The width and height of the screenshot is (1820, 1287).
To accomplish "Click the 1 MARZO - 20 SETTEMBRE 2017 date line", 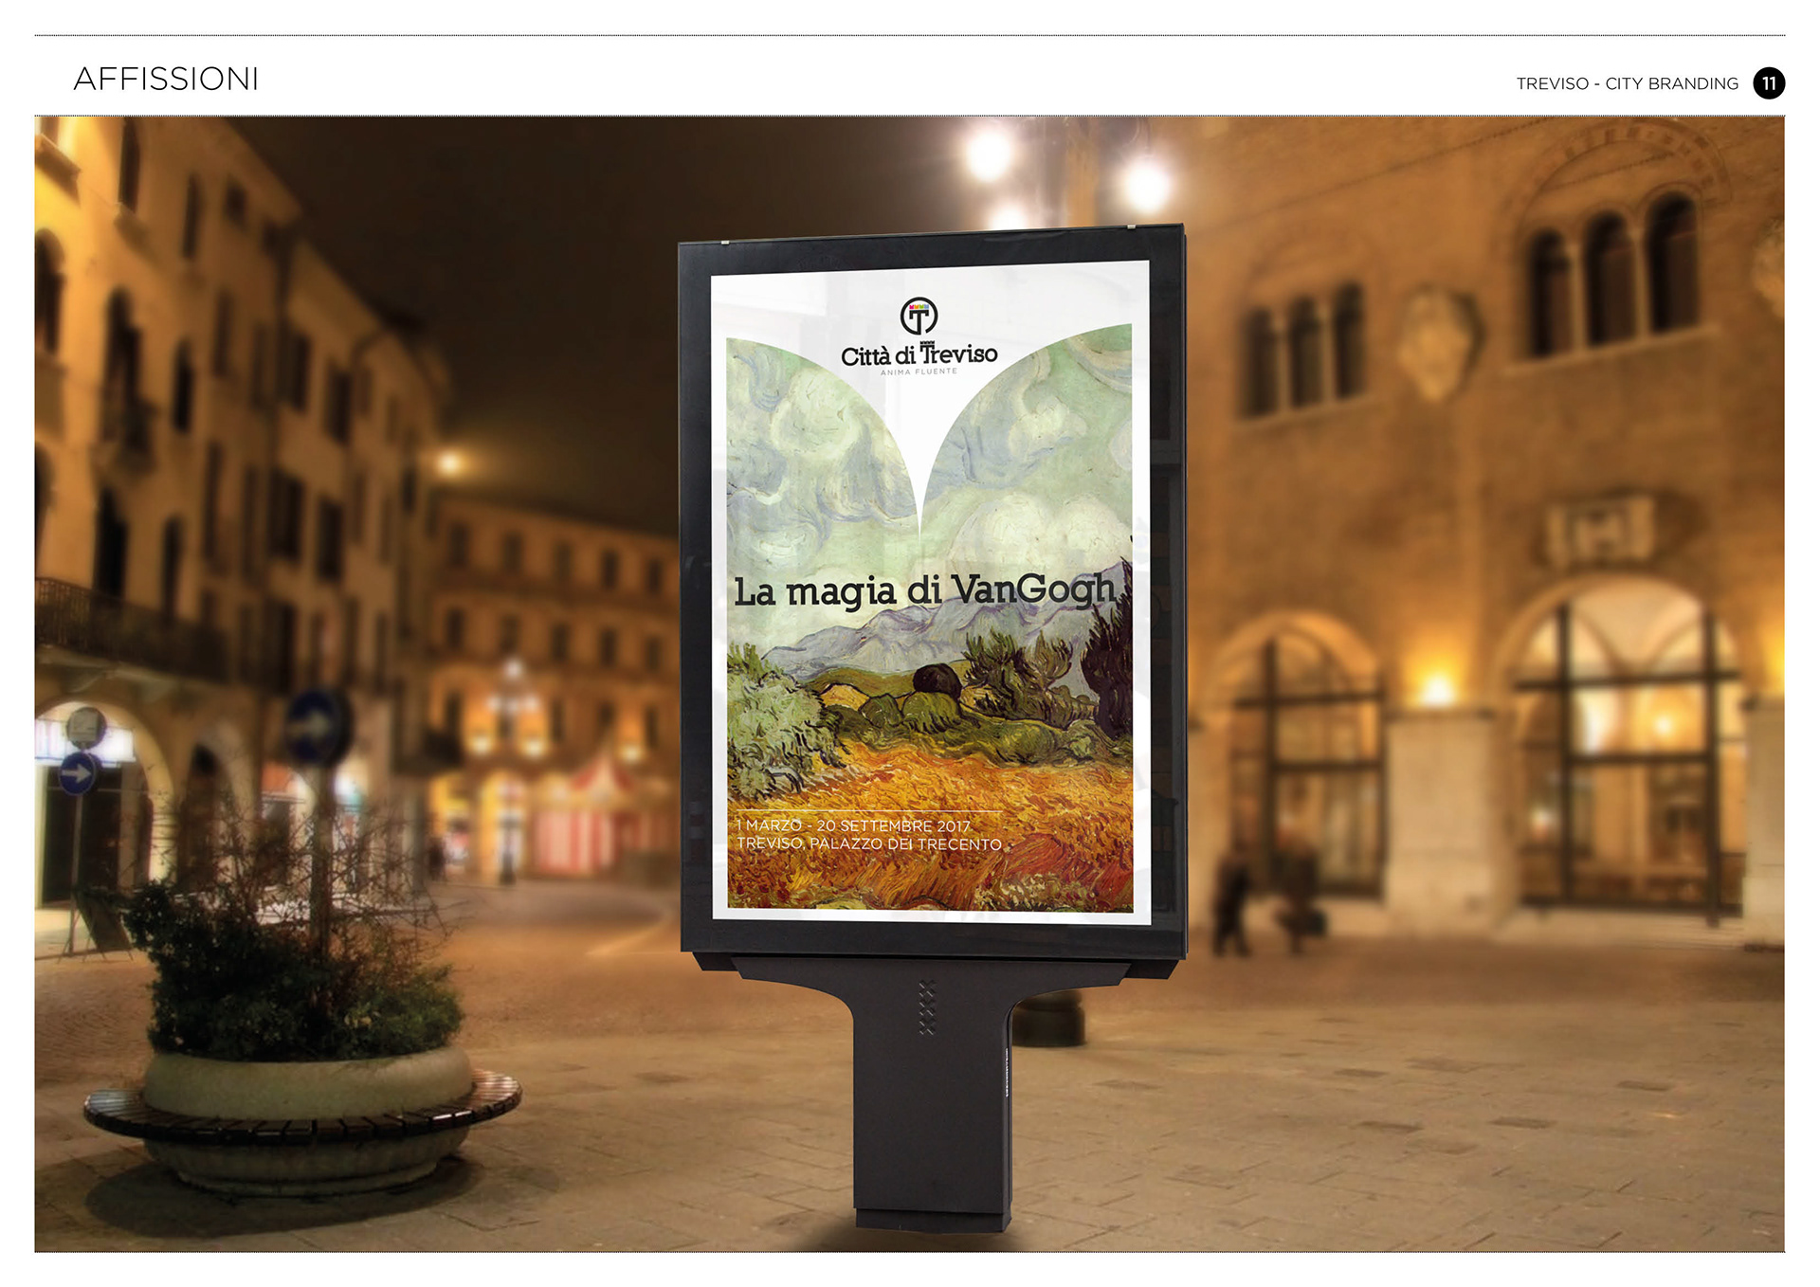I will [x=853, y=825].
